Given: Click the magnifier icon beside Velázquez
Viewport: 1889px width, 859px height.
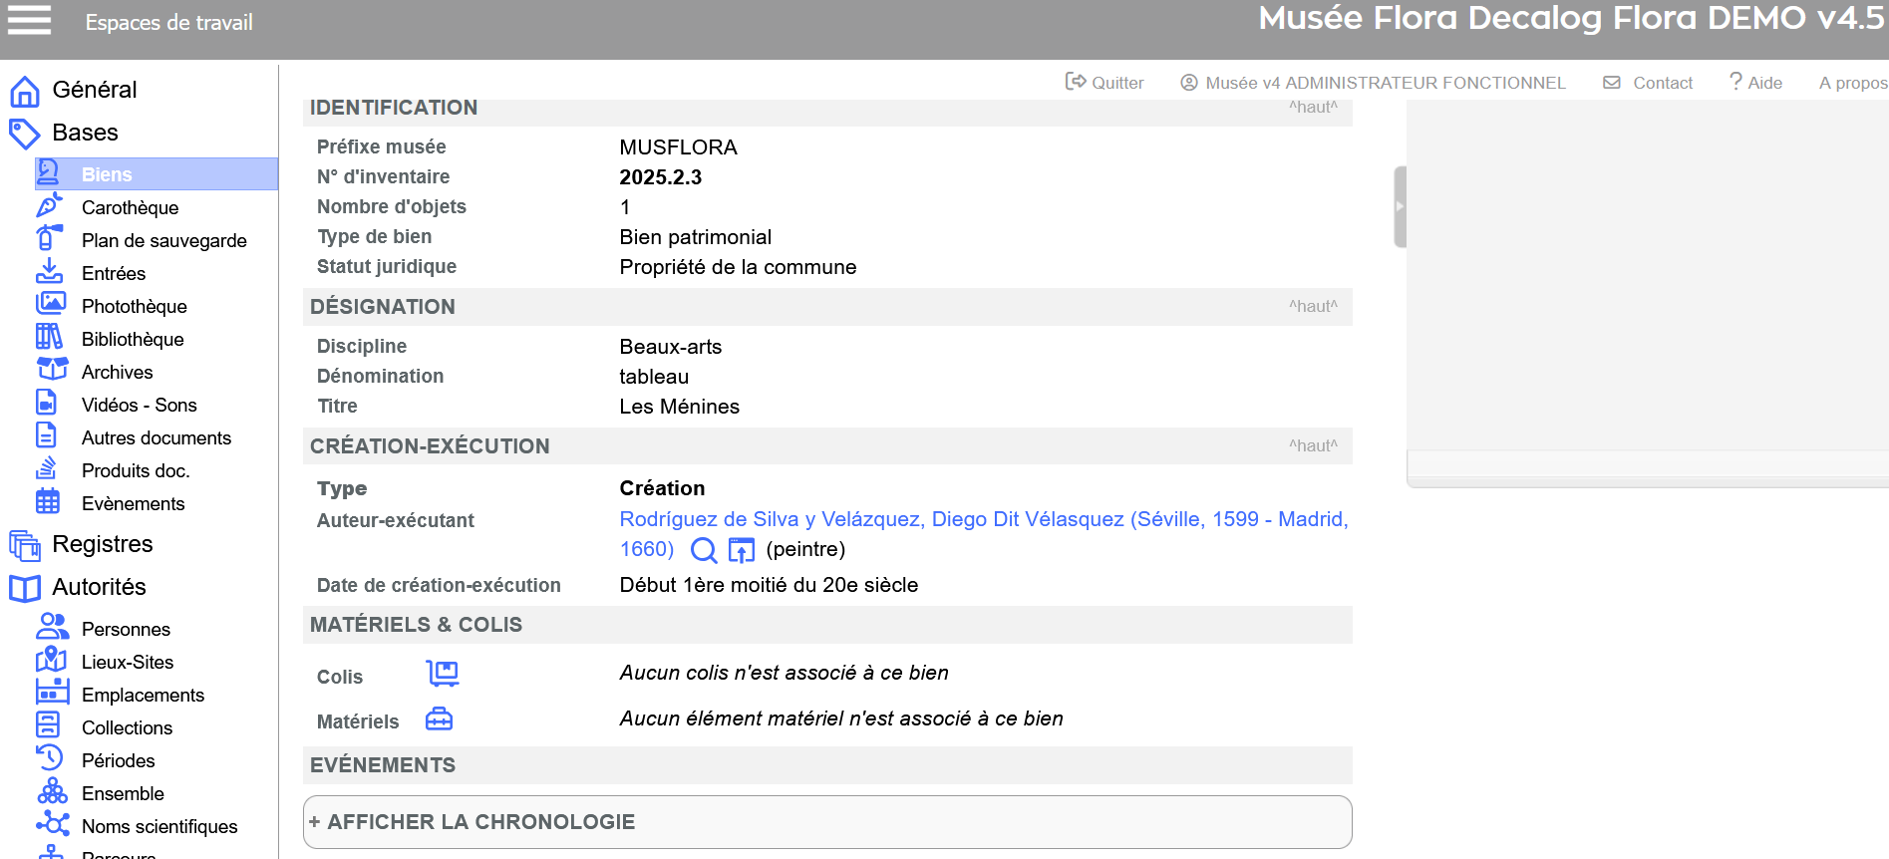Looking at the screenshot, I should click(704, 550).
